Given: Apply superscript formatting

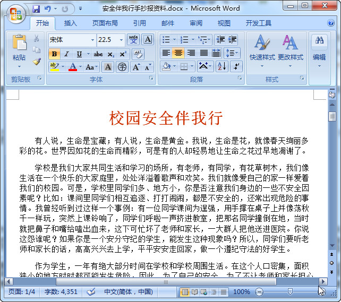Looking at the screenshot, I should tap(123, 54).
